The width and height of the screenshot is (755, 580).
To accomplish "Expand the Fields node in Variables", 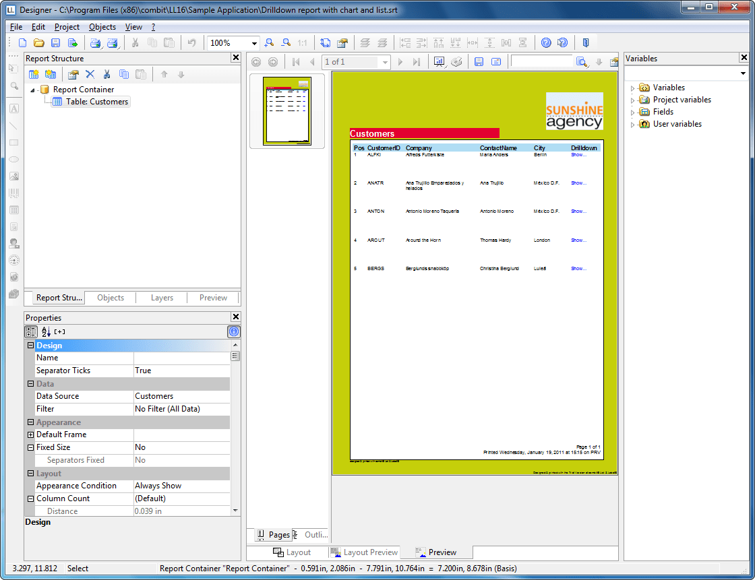I will 633,112.
